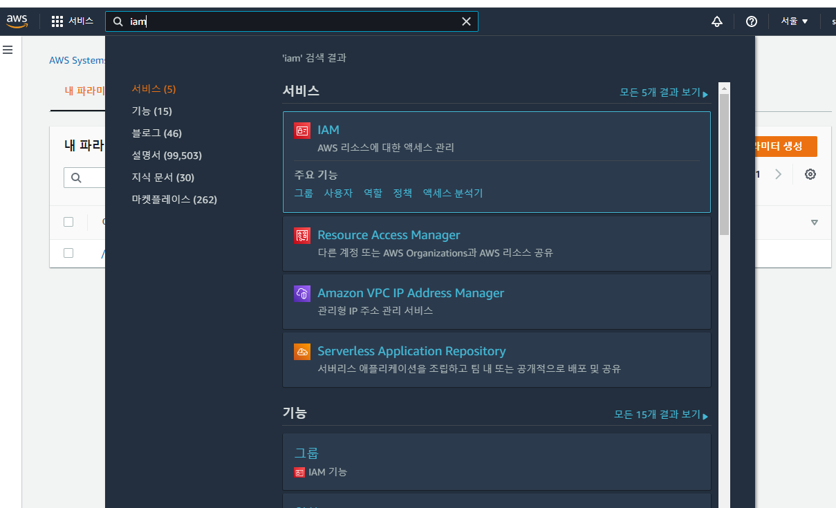
Task: Click the orange 파라미터 생성 button
Action: coord(786,147)
